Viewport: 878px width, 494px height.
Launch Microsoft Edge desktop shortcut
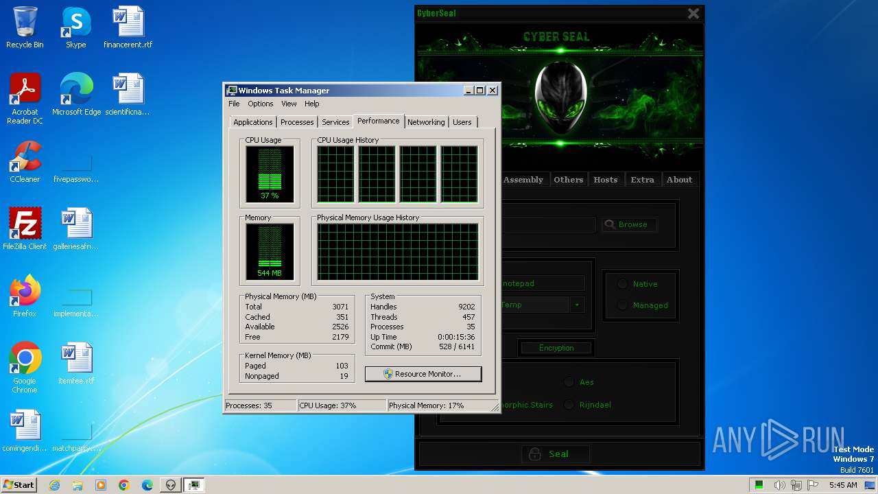tap(76, 95)
